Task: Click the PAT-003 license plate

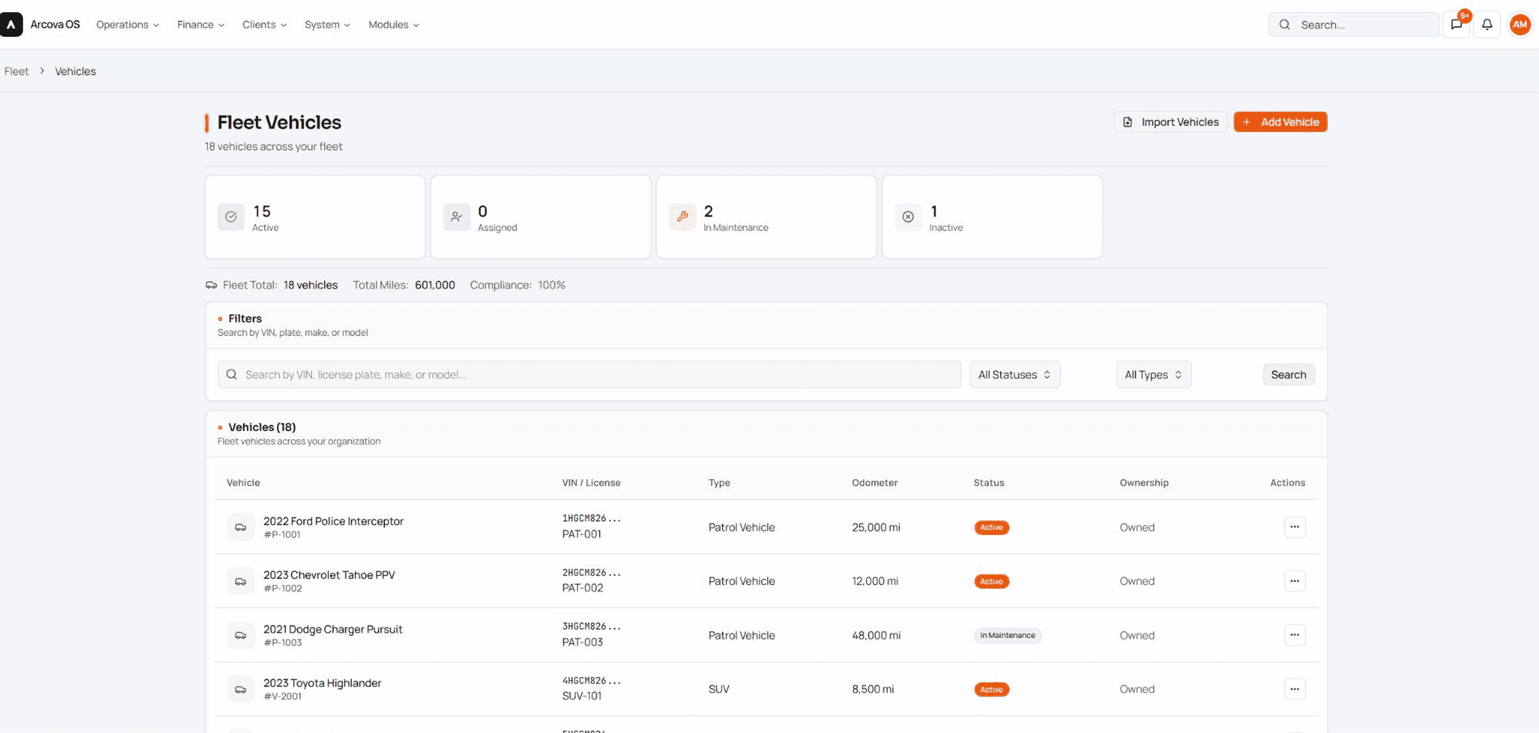Action: [582, 643]
